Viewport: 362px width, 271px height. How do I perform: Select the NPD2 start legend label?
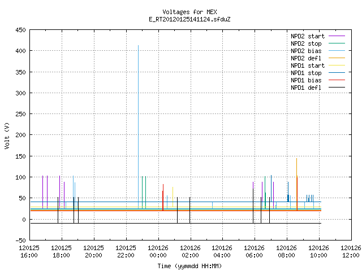tap(308, 36)
